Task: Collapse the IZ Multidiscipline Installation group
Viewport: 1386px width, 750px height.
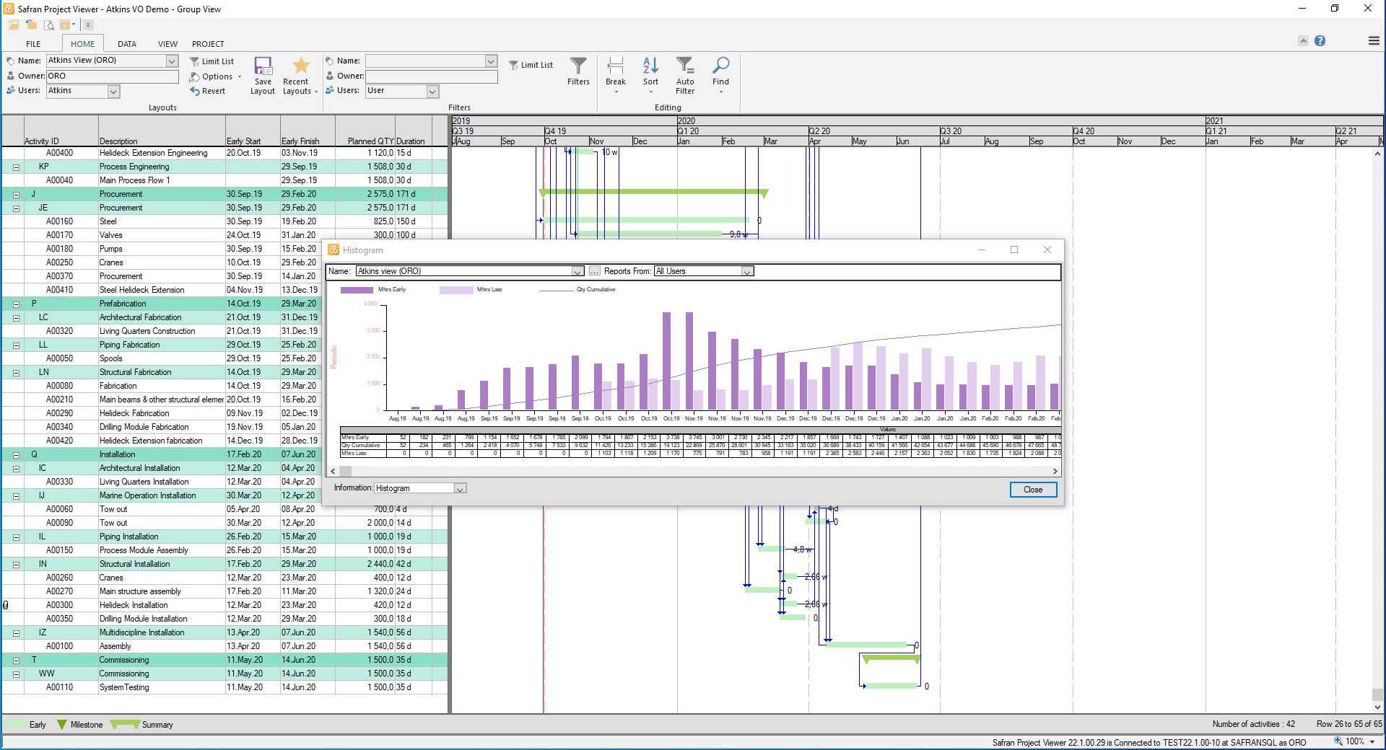Action: click(x=16, y=633)
